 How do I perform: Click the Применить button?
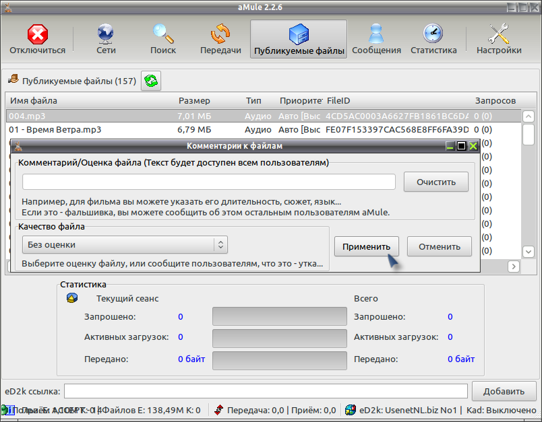[367, 246]
